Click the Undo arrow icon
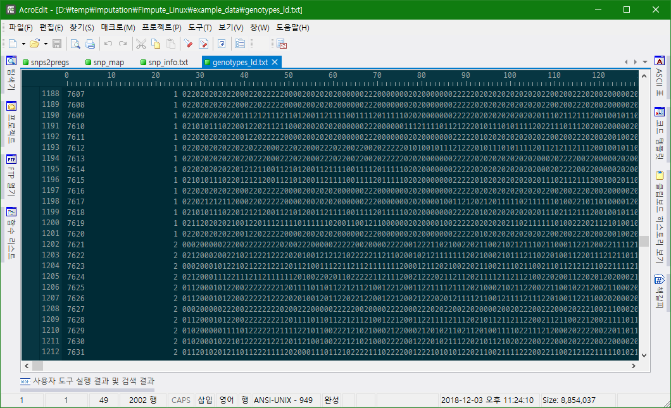This screenshot has height=408, width=671. [x=108, y=44]
